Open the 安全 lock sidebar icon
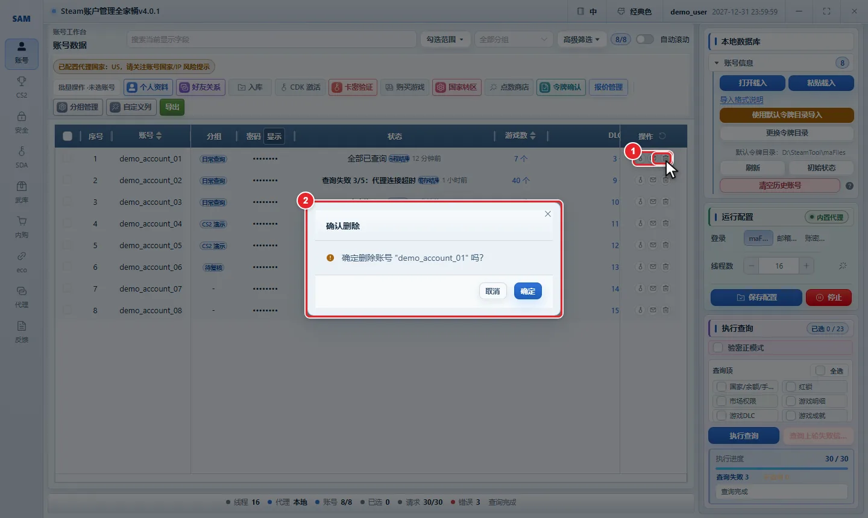 22,122
